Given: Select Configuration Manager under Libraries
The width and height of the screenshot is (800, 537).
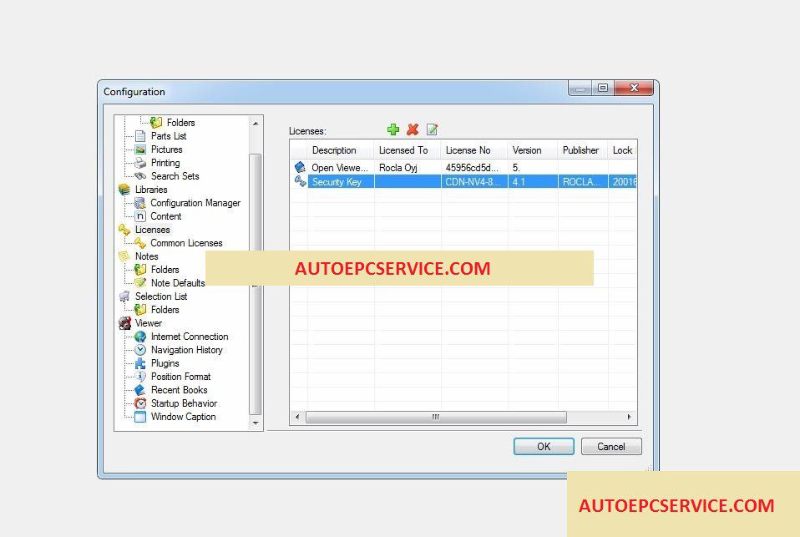Looking at the screenshot, I should [x=195, y=203].
